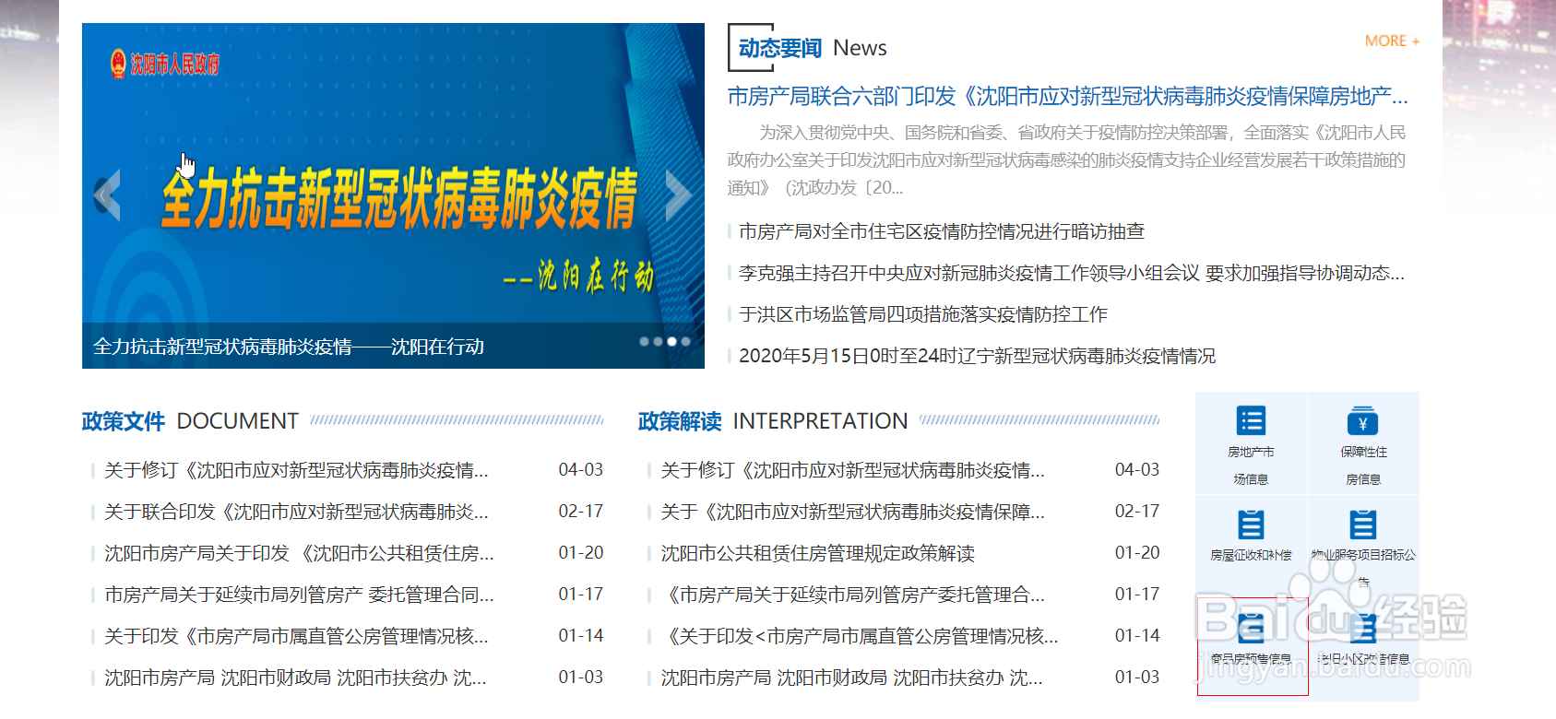Open the 房地产市场信息 icon
The height and width of the screenshot is (719, 1556).
[x=1251, y=420]
